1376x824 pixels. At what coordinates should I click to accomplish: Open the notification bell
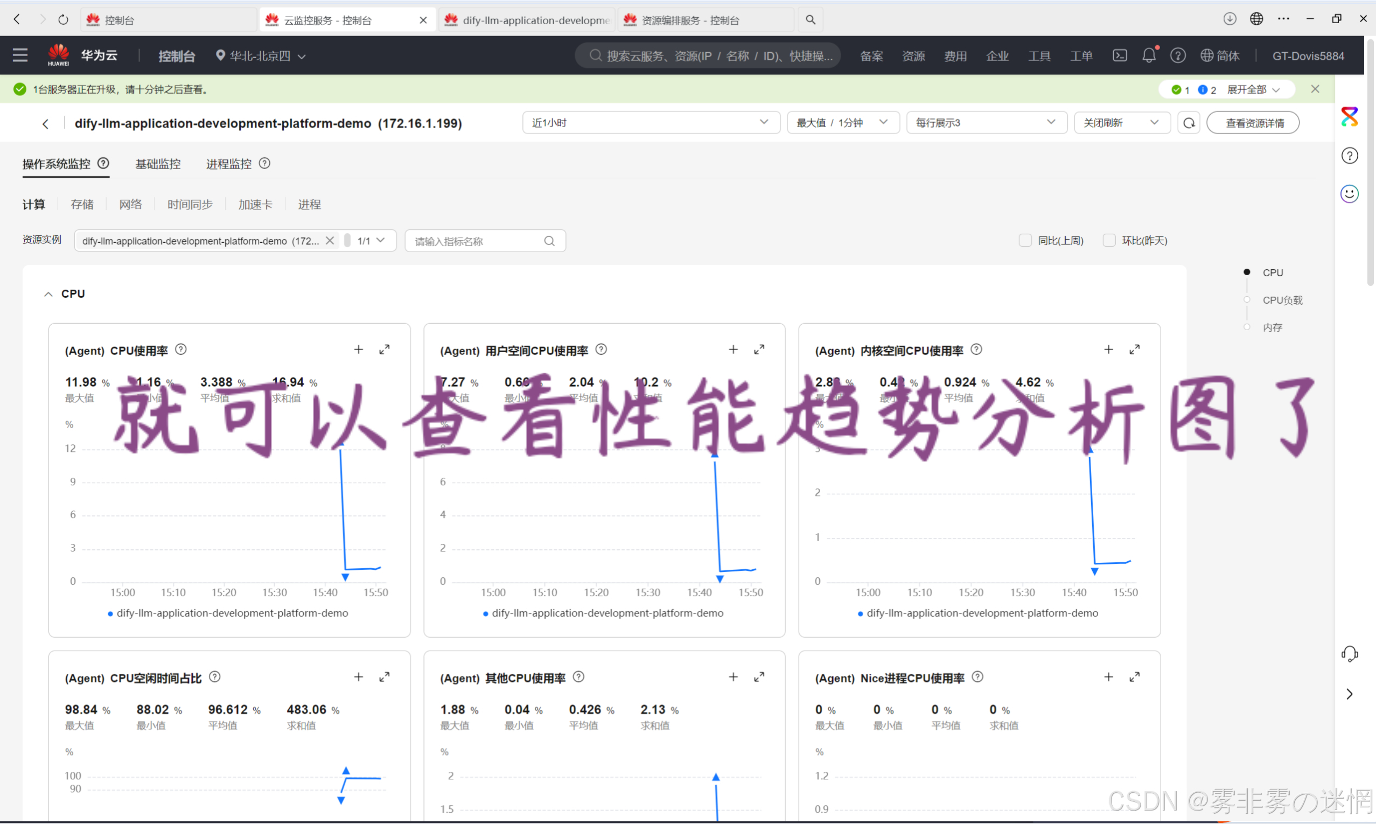click(1148, 55)
